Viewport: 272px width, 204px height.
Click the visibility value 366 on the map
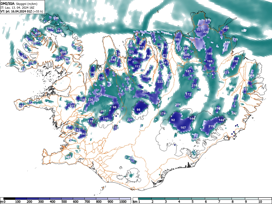coord(252,75)
